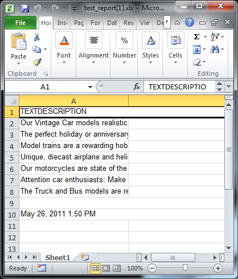238x279 pixels.
Task: Switch to Page Layout view button
Action: [106, 268]
